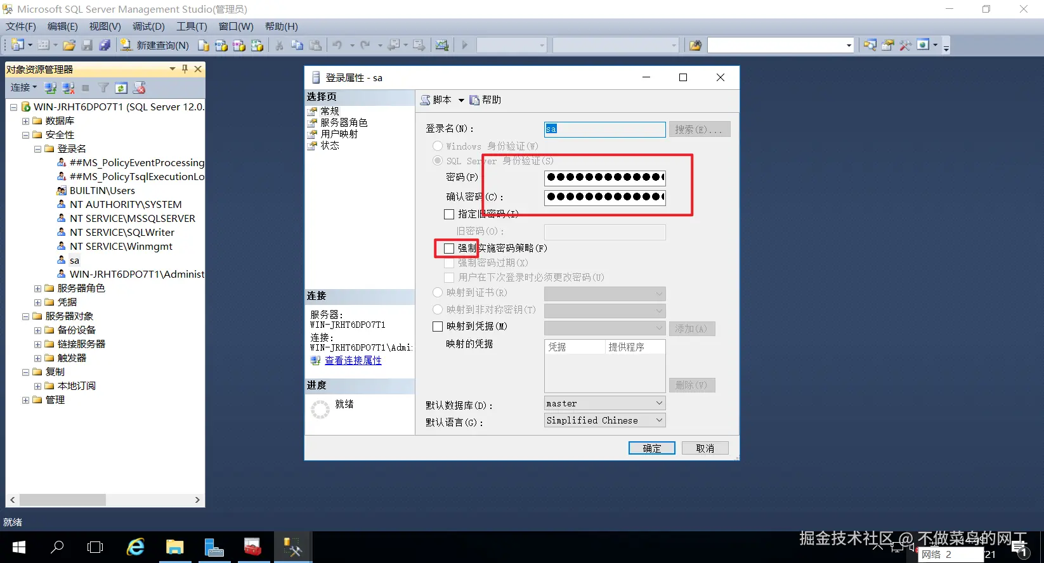Expand the 管理 tree node
This screenshot has height=563, width=1044.
tap(25, 400)
